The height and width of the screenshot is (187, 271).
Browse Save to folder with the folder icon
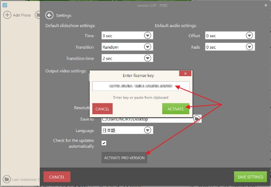click(x=196, y=119)
